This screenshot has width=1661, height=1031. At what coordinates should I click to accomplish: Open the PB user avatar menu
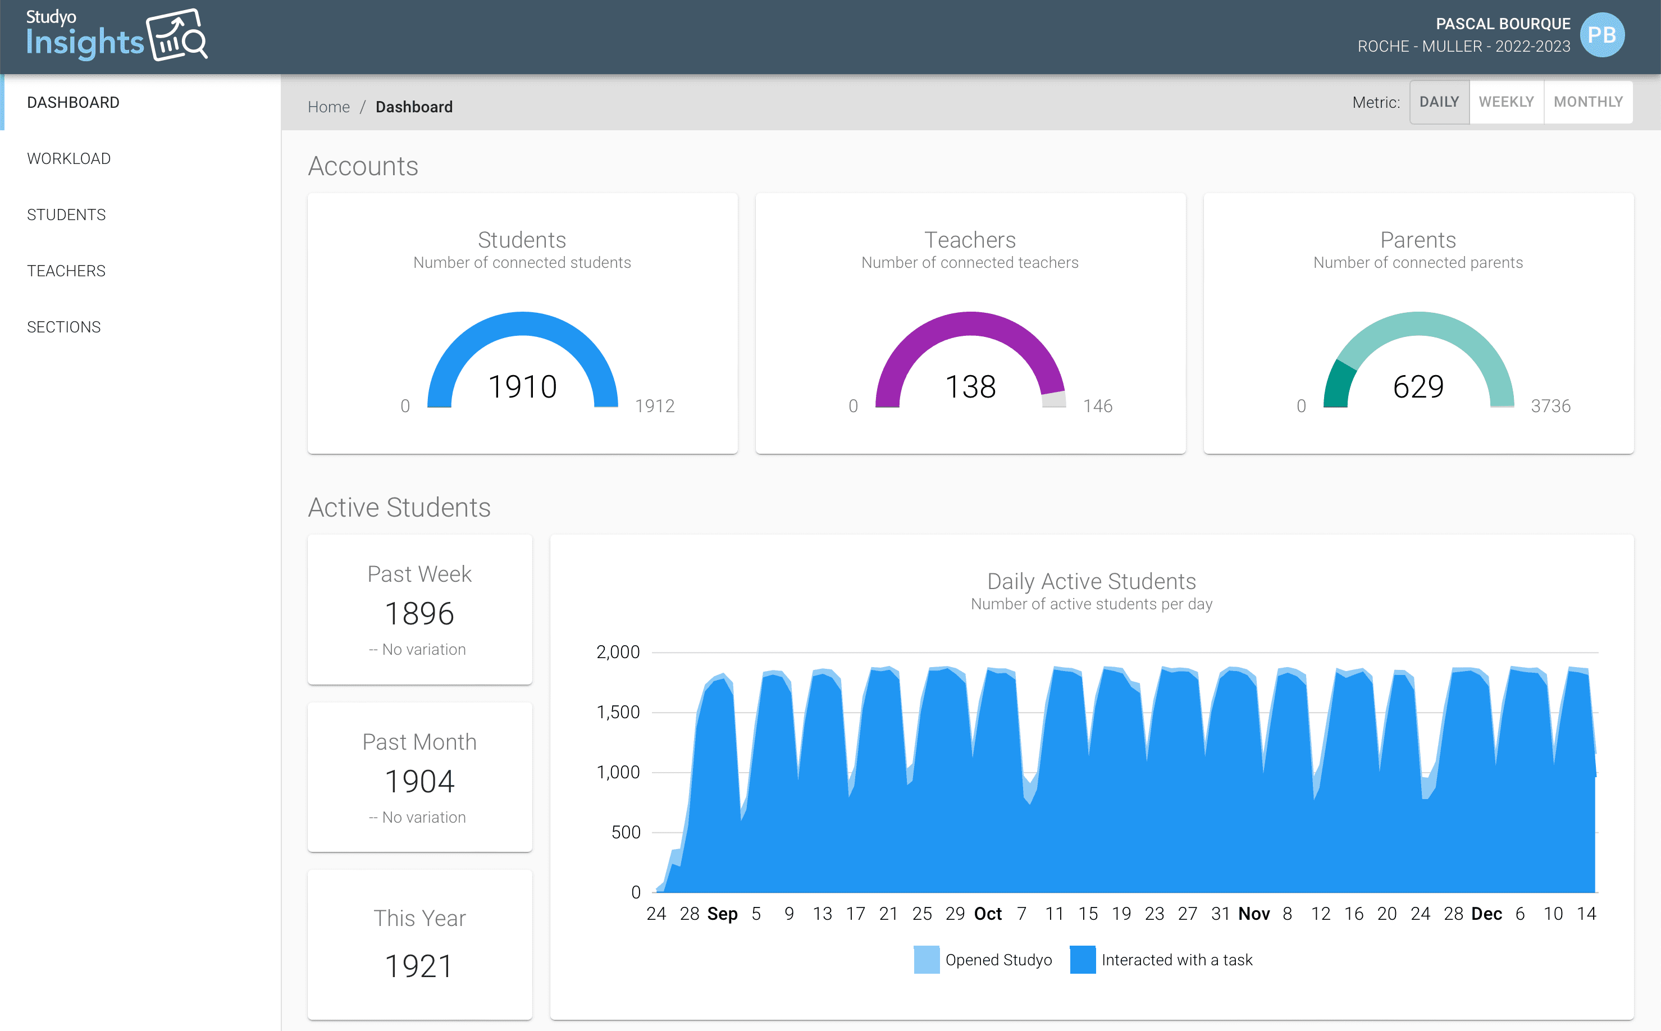(x=1601, y=35)
